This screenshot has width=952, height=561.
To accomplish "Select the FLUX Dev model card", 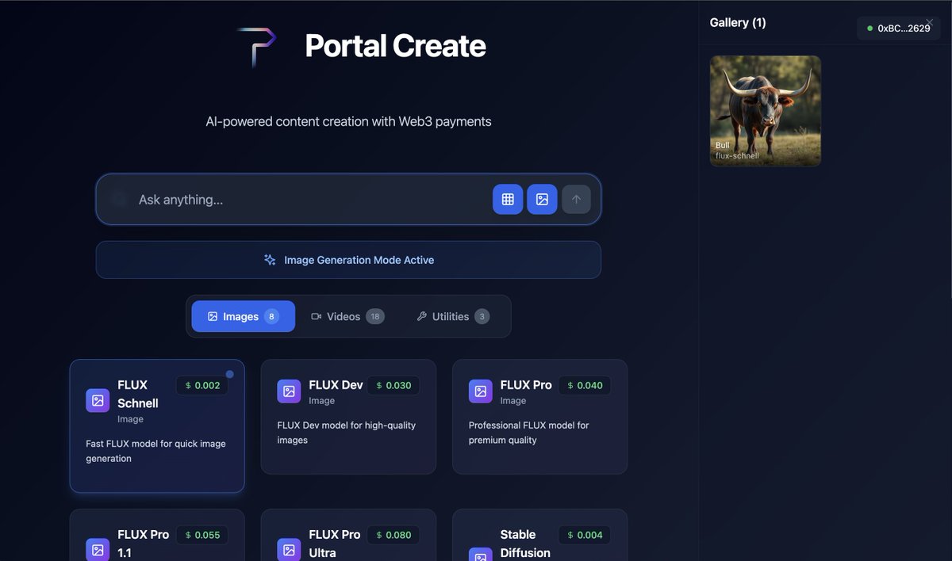I will (x=348, y=417).
